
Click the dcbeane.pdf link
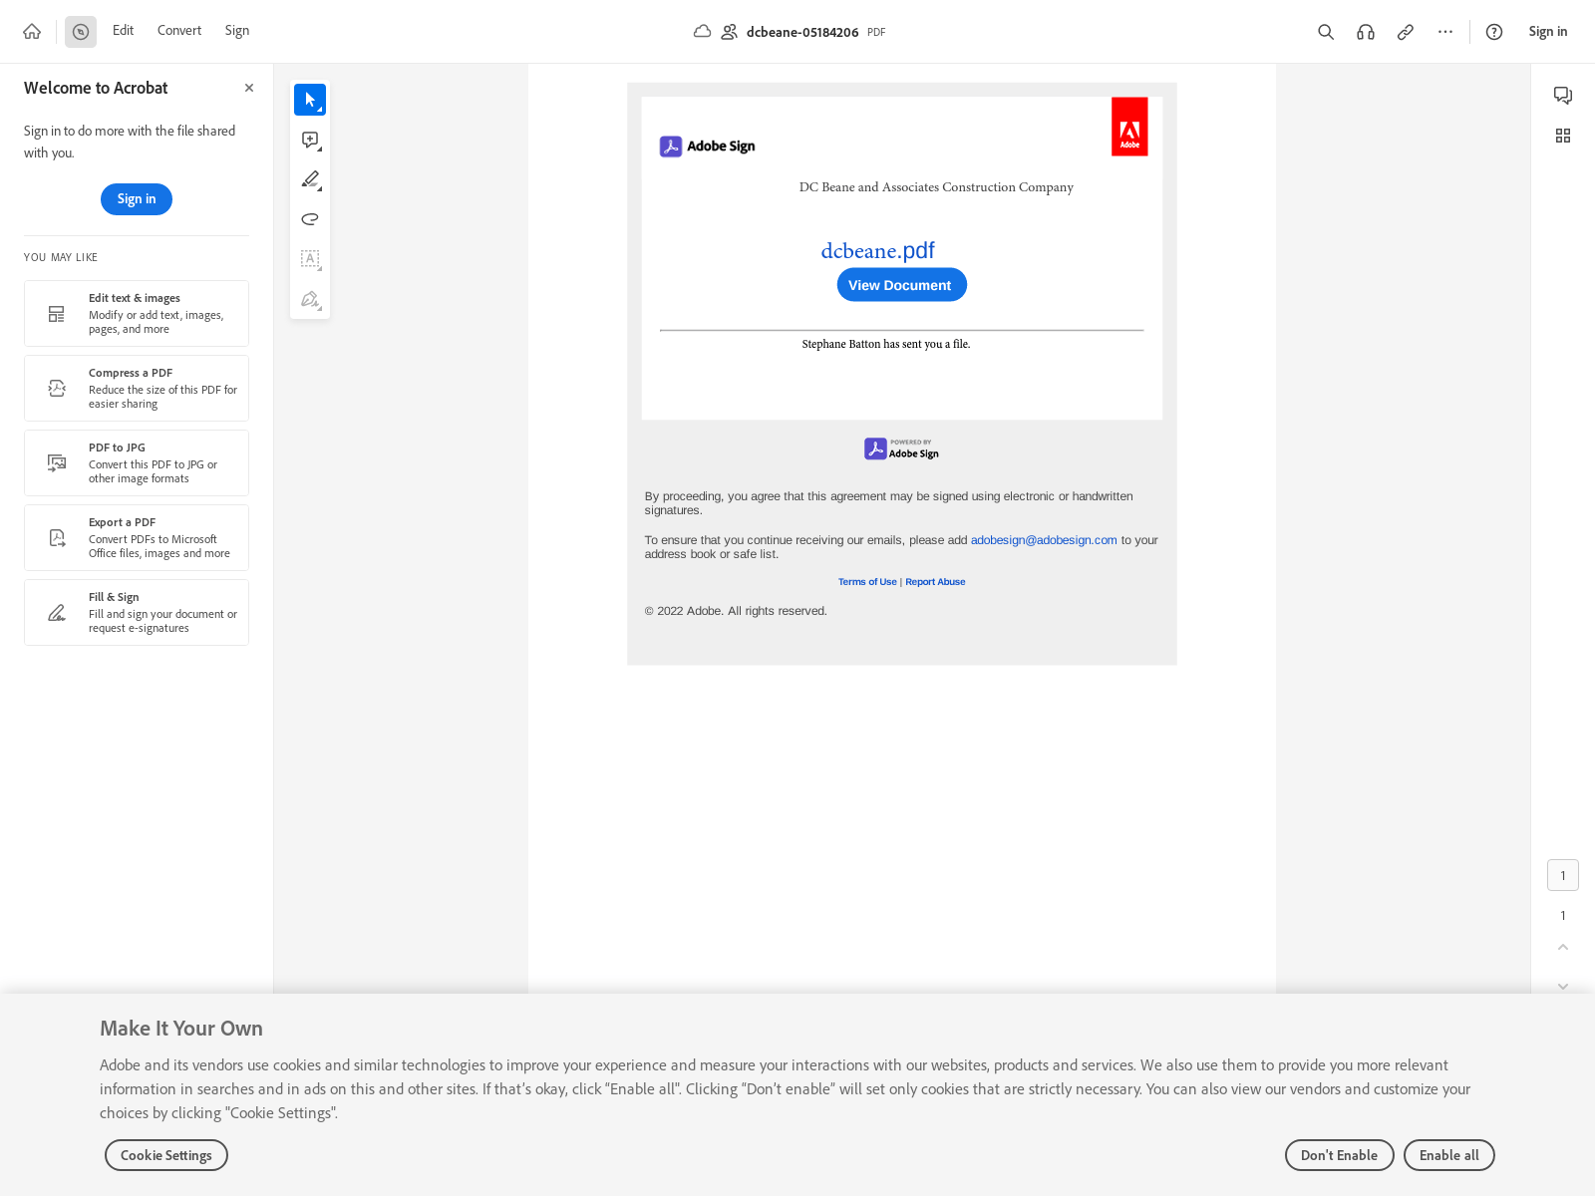click(x=877, y=250)
